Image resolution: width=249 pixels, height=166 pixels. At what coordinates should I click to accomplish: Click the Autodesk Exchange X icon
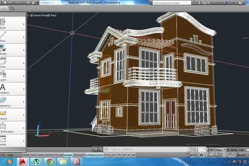coord(225,3)
